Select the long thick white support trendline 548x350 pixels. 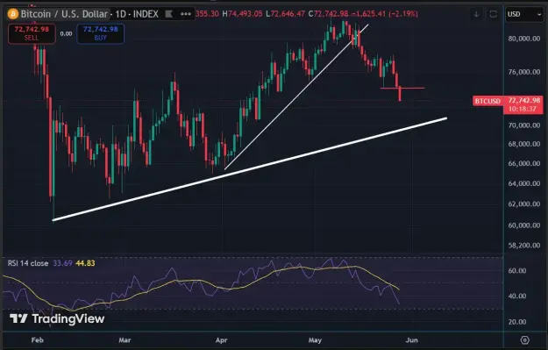[250, 169]
